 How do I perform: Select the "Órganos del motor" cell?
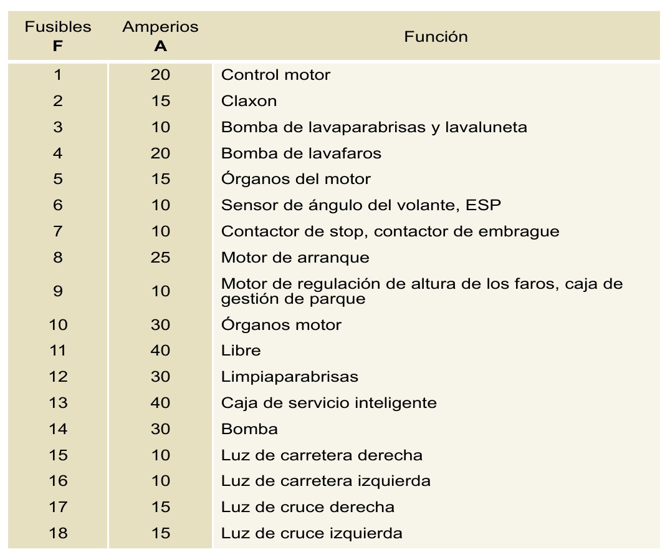[296, 179]
